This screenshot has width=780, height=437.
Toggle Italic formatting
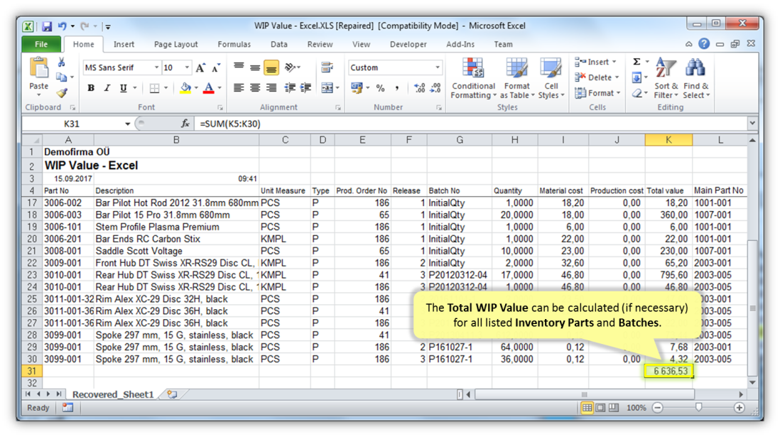coord(107,88)
